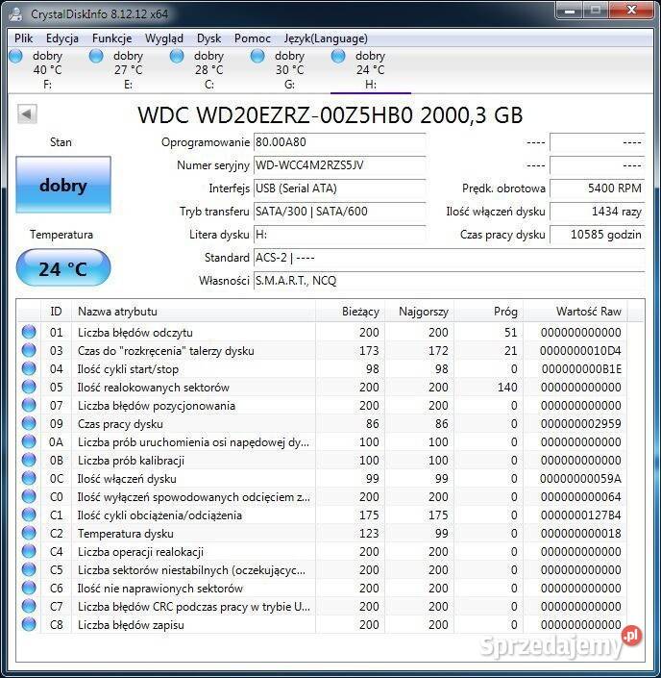Click raw value 0000000127B4
The width and height of the screenshot is (661, 678).
[580, 515]
